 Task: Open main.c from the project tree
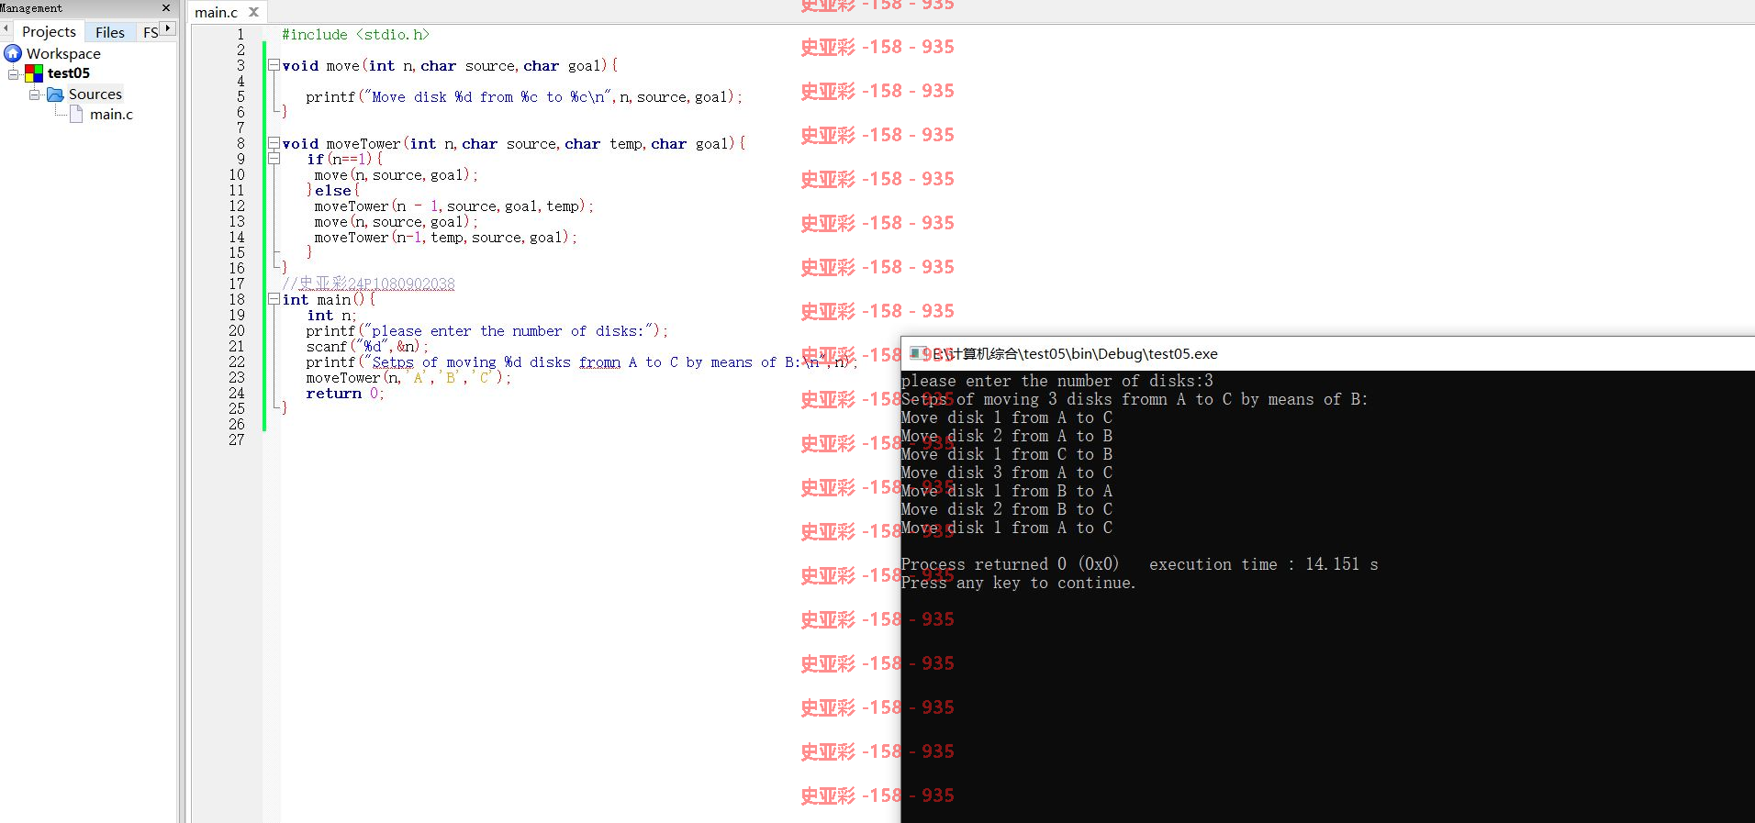tap(111, 115)
